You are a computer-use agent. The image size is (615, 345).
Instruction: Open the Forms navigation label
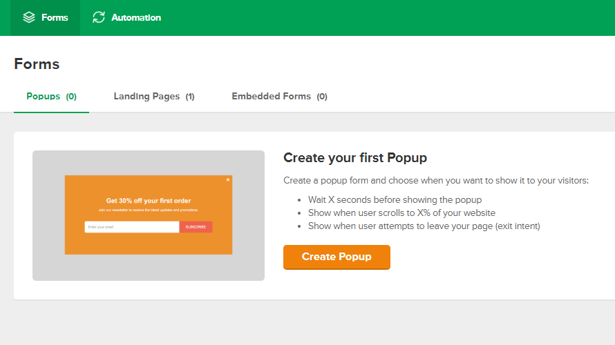click(x=55, y=17)
